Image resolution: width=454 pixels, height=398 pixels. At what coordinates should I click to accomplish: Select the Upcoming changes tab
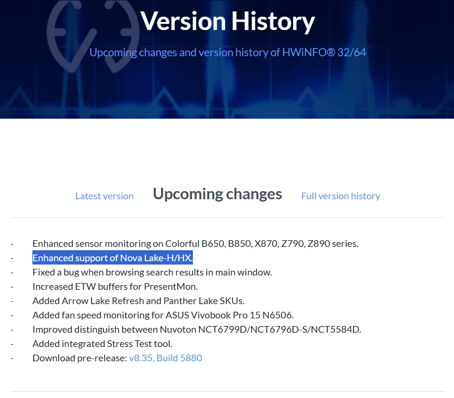click(x=217, y=194)
